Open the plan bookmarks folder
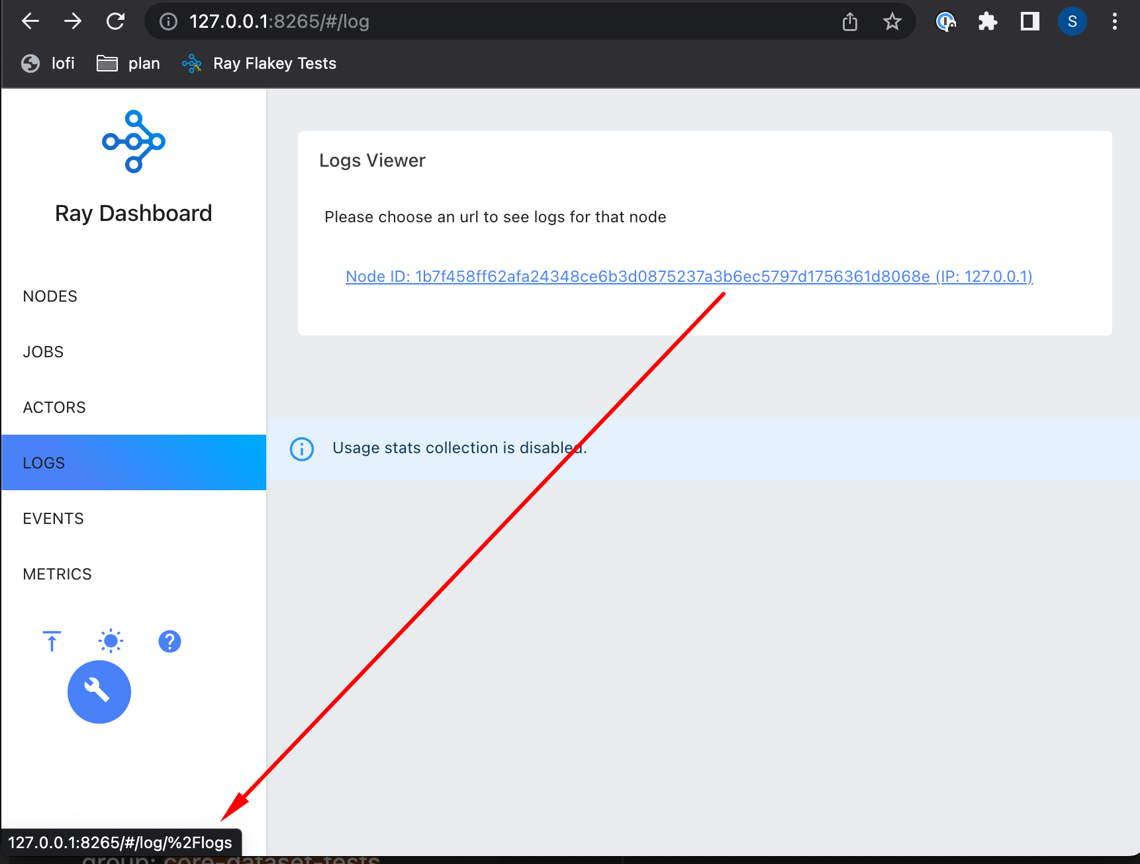Viewport: 1140px width, 864px height. point(128,64)
